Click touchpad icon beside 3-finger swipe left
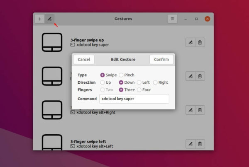249x167 pixels. point(52,142)
